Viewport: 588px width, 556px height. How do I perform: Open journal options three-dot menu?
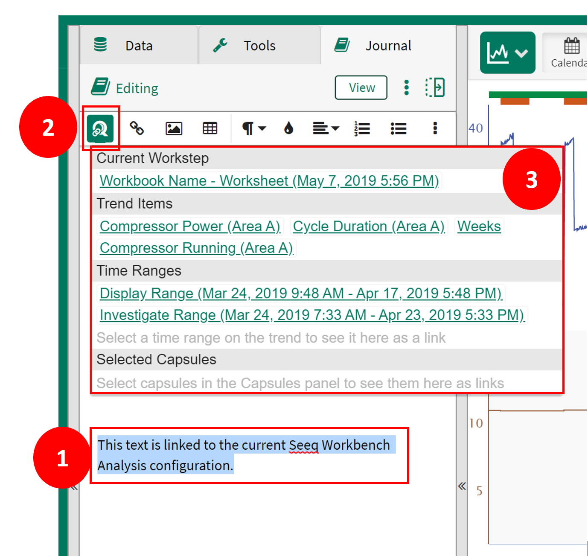click(x=406, y=87)
